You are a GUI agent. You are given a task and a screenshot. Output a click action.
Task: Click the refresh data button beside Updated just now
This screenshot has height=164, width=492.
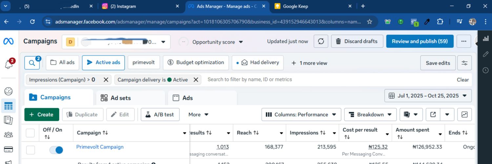point(321,41)
